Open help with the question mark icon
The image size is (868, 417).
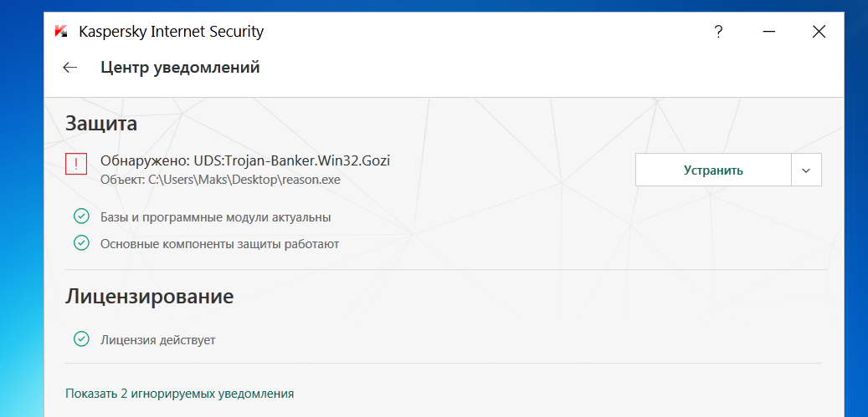718,33
